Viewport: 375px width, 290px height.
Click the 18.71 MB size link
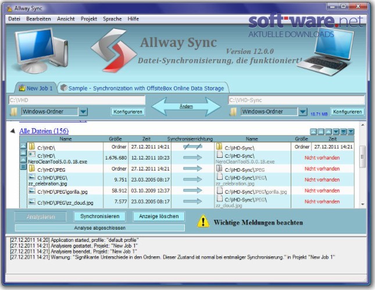click(x=319, y=114)
